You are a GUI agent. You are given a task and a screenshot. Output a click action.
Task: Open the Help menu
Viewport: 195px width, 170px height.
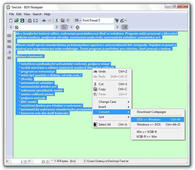pyautogui.click(x=47, y=14)
